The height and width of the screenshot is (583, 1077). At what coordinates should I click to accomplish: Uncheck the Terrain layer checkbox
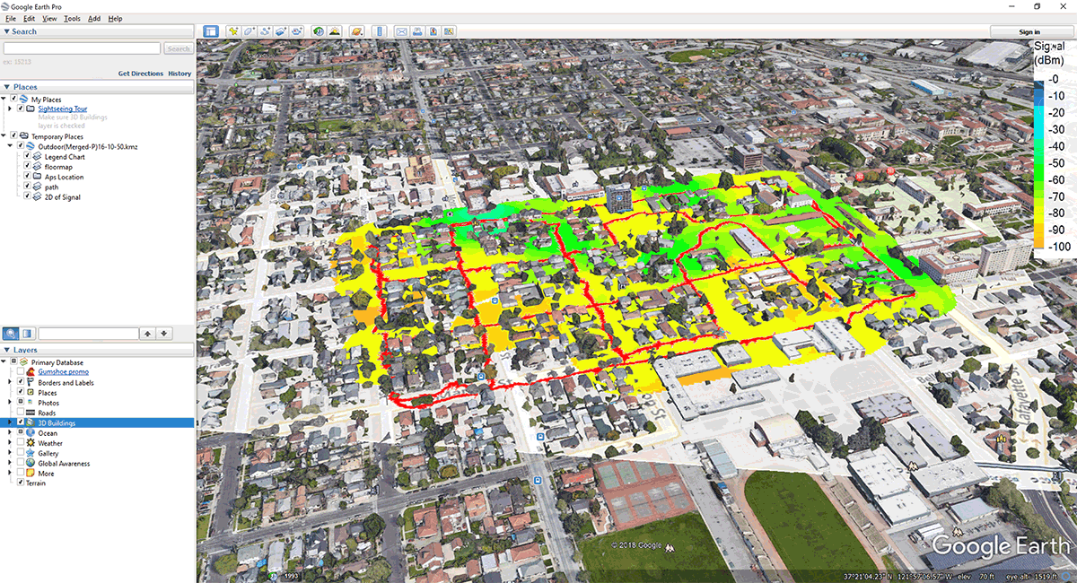21,483
